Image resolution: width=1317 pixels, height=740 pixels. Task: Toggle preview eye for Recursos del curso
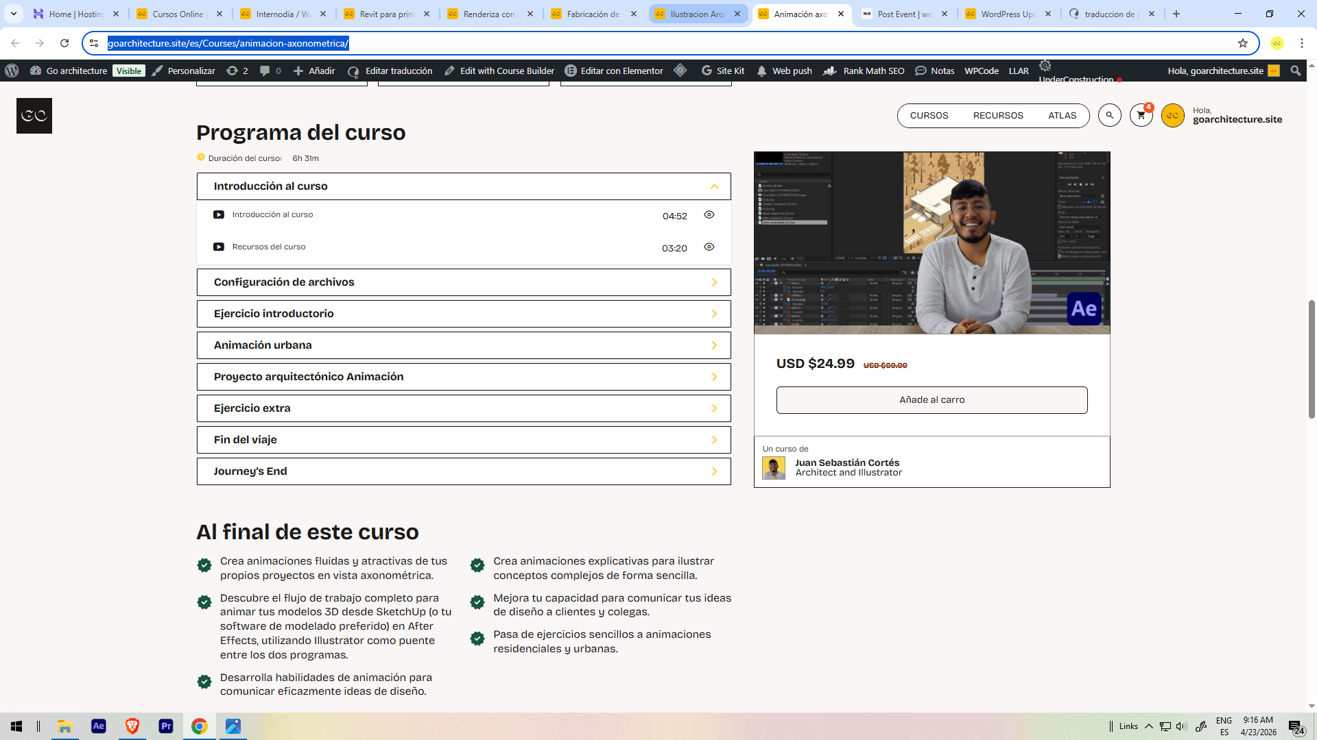pyautogui.click(x=709, y=247)
